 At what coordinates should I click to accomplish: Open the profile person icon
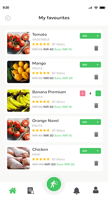click(95, 190)
